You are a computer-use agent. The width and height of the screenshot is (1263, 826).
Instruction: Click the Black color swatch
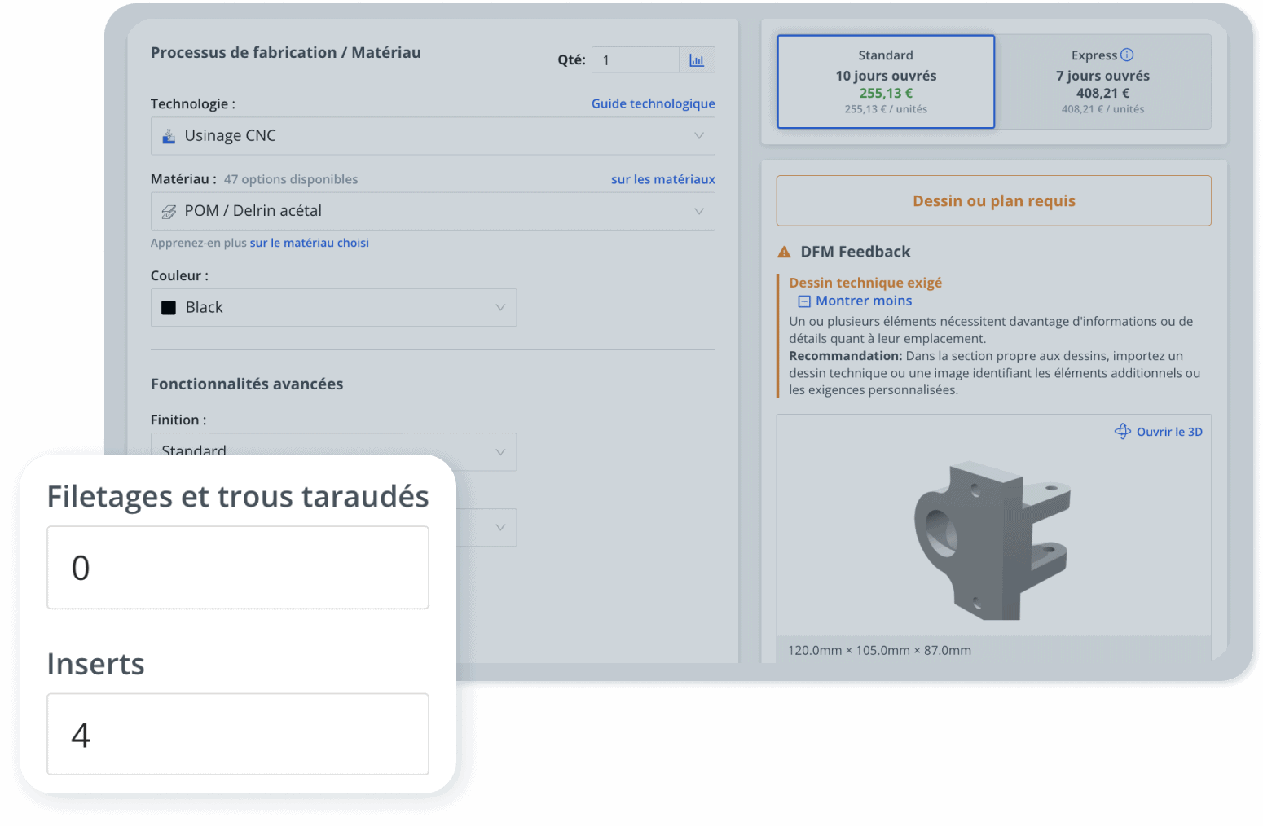169,308
